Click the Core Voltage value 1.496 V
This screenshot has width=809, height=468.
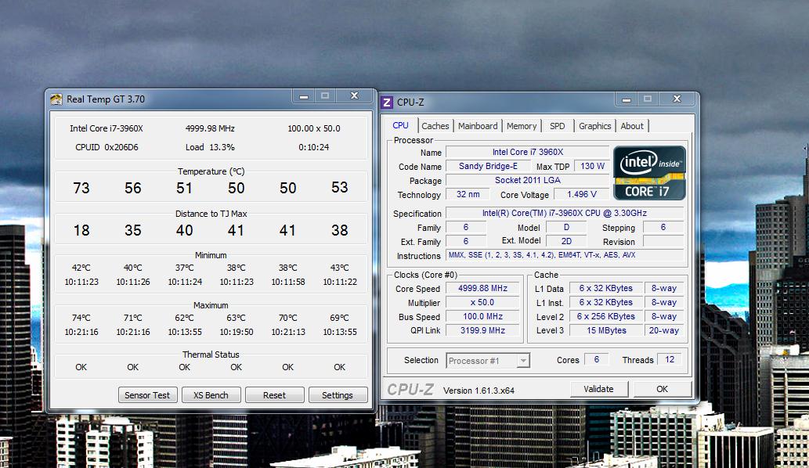point(581,194)
